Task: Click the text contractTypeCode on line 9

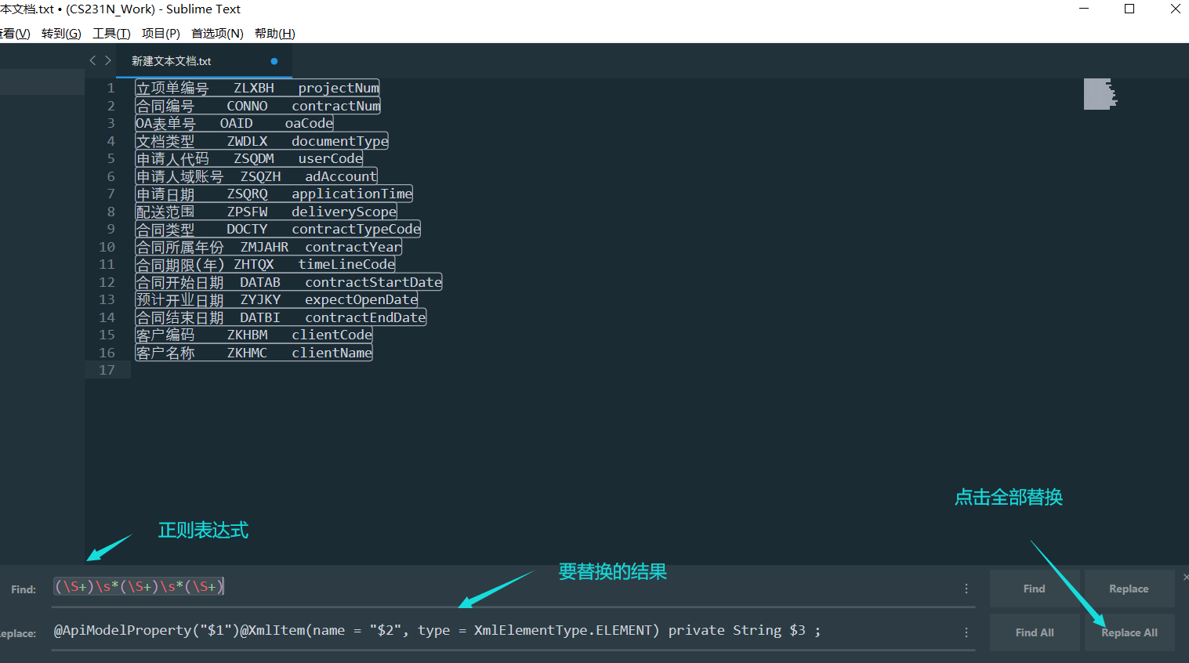Action: click(x=356, y=229)
